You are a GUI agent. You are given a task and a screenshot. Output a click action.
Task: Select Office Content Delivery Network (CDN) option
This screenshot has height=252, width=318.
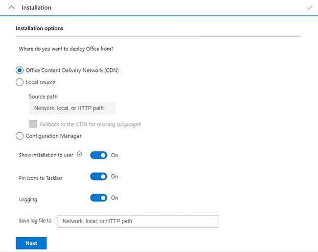(x=20, y=70)
